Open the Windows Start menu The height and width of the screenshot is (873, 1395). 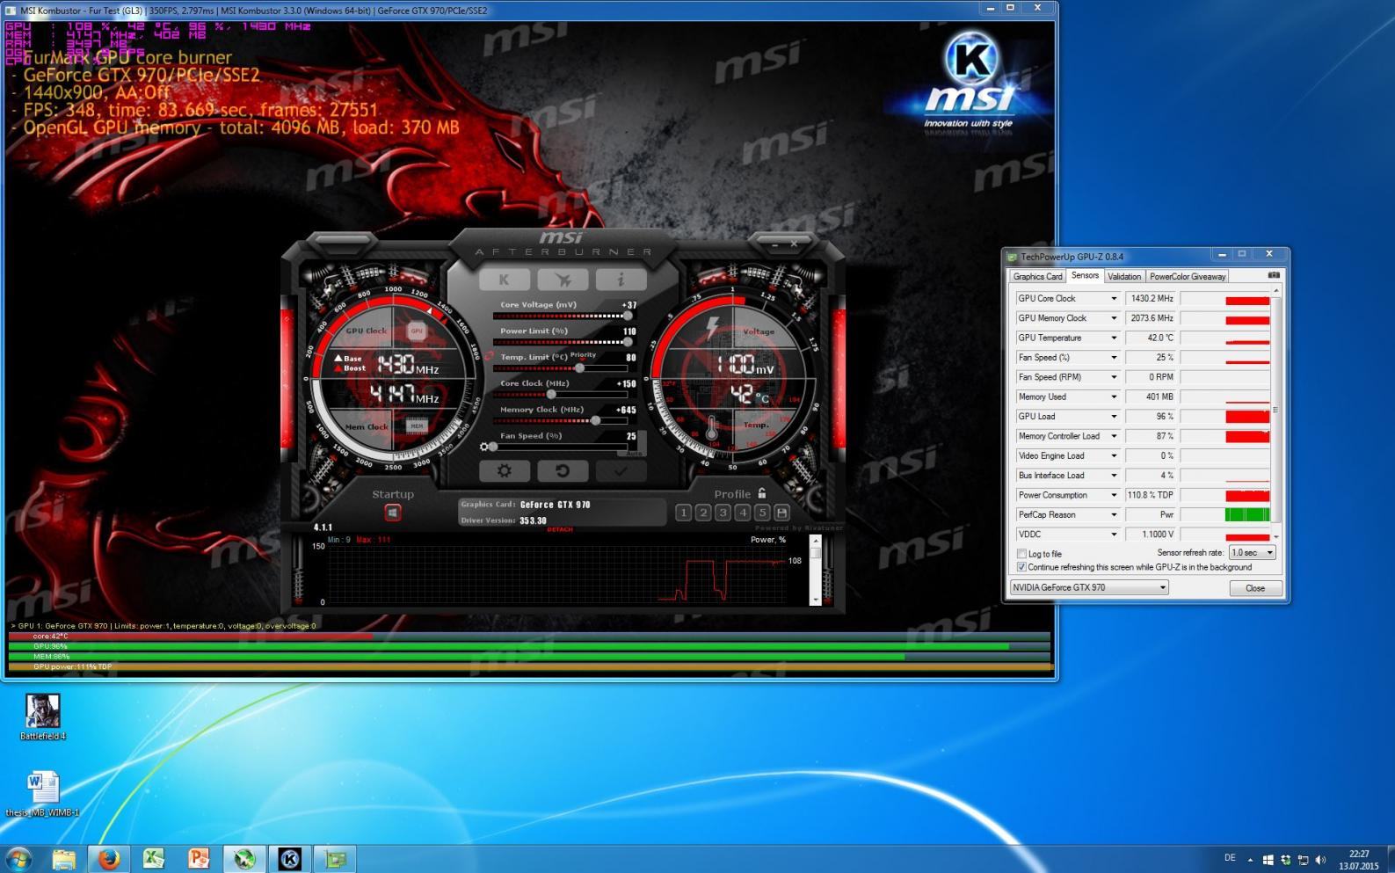18,859
